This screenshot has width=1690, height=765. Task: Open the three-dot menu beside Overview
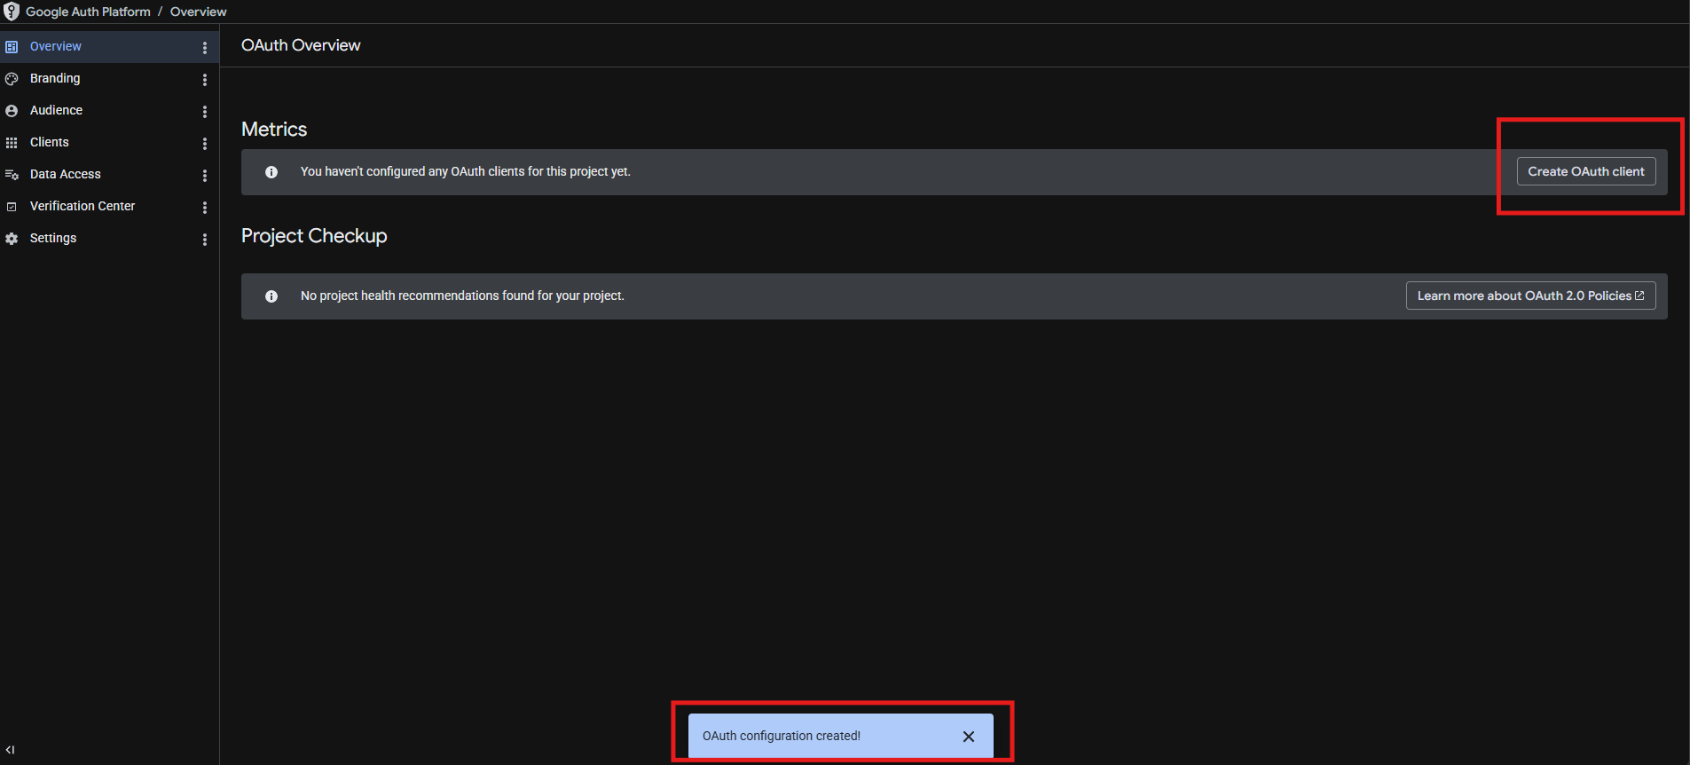(x=205, y=47)
